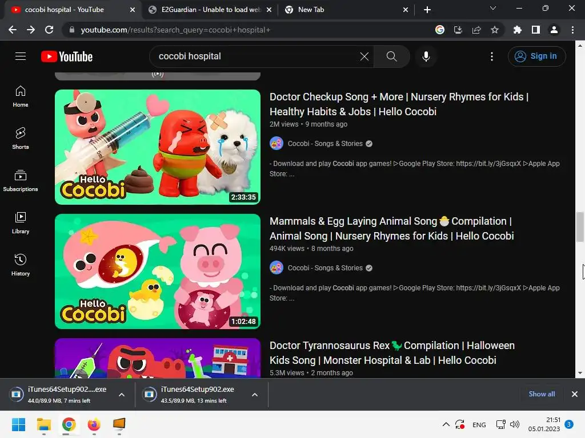Image resolution: width=585 pixels, height=438 pixels.
Task: Play the Doctor Checkup Song thumbnail 2:33:35
Action: [158, 147]
